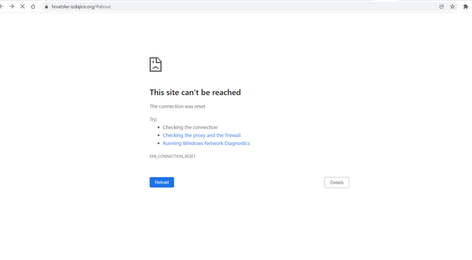Viewport: 472px width, 260px height.
Task: Open the Home page icon
Action: click(33, 6)
